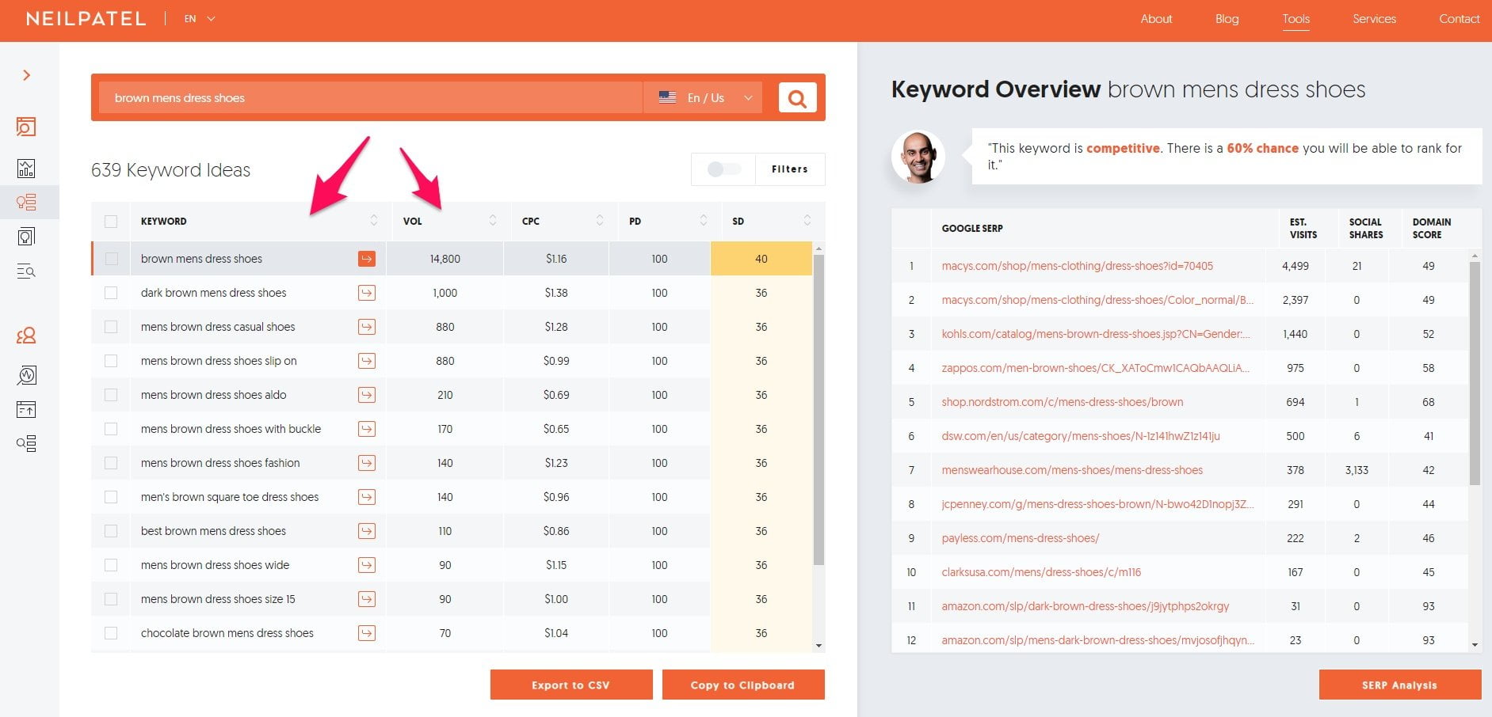Image resolution: width=1492 pixels, height=717 pixels.
Task: Open the users Traffic Analyzer sidebar icon
Action: [26, 336]
